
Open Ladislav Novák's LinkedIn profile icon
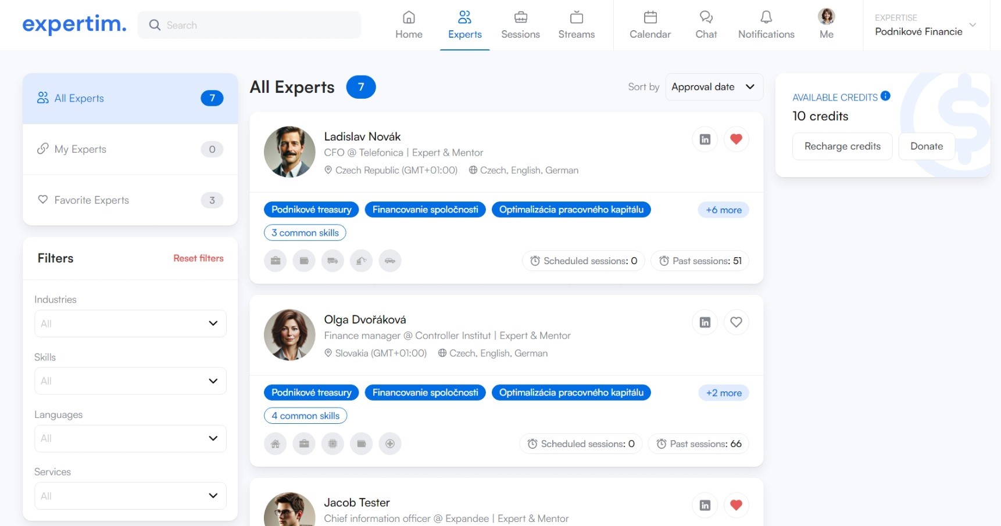tap(705, 139)
